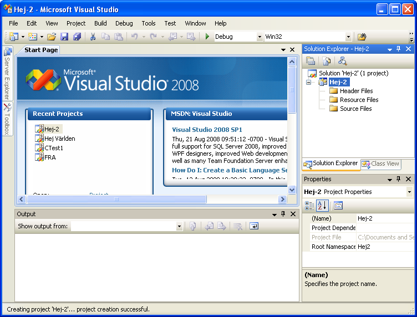Click the Redo arrow icon
Viewport: 417px width, 317px height.
point(154,37)
